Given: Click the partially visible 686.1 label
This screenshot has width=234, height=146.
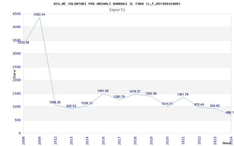Looking at the screenshot, I should 230,113.
